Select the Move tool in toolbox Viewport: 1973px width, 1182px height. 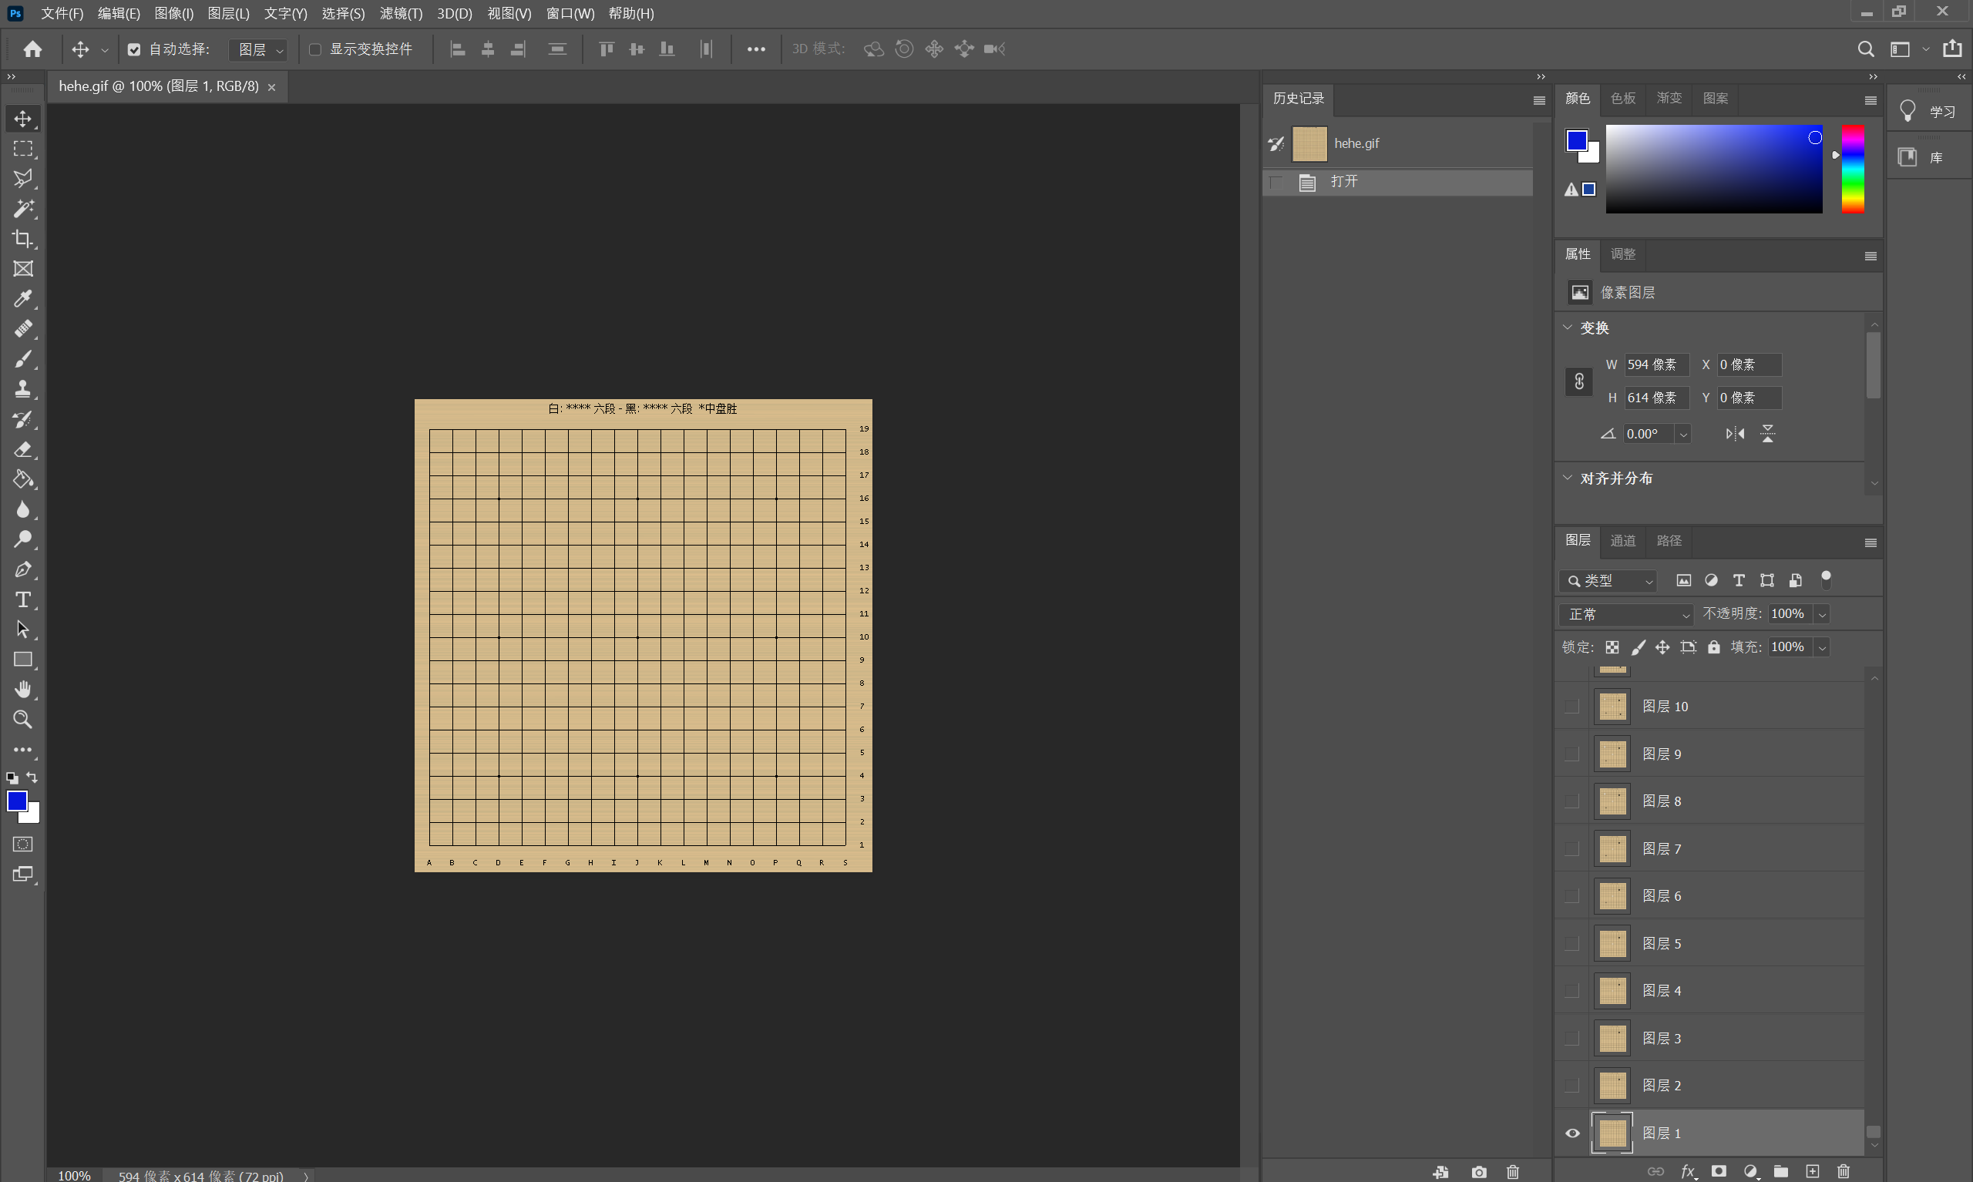[x=23, y=119]
